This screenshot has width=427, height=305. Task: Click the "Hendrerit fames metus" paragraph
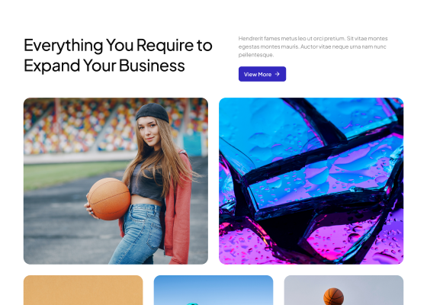click(313, 47)
